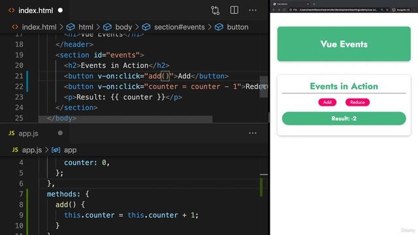Click the cube icon before html breadcrumb
418x235 pixels.
[71, 27]
